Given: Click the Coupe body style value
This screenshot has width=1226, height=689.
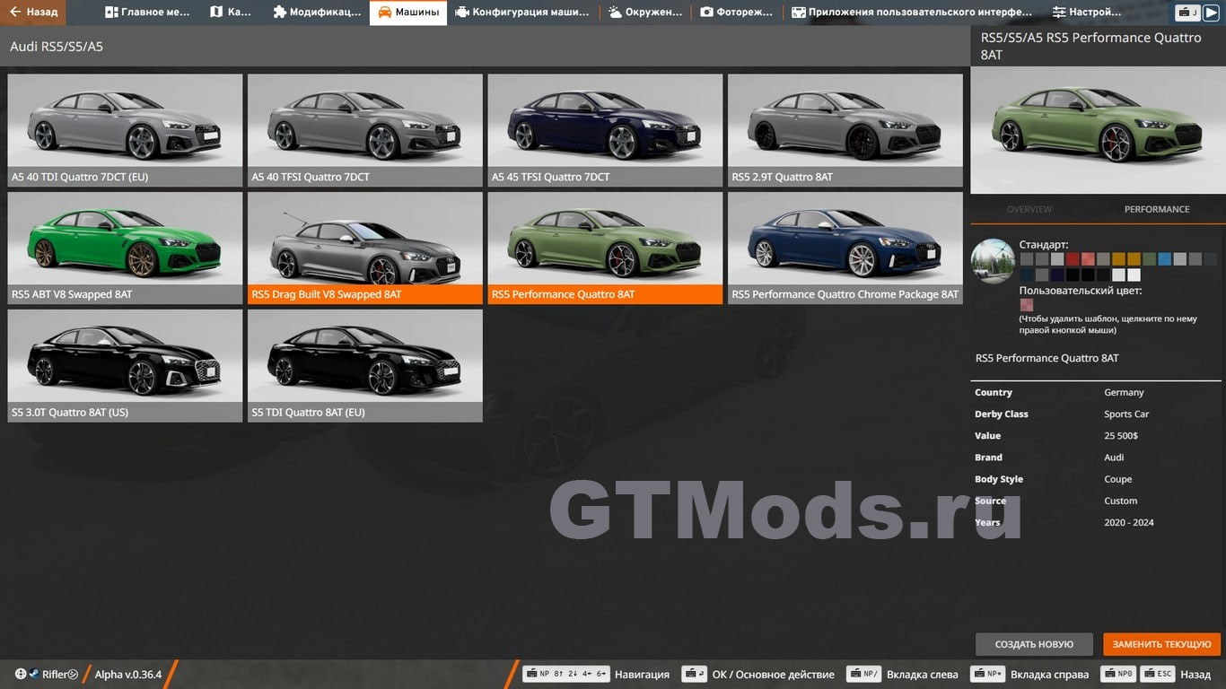Looking at the screenshot, I should [x=1118, y=479].
